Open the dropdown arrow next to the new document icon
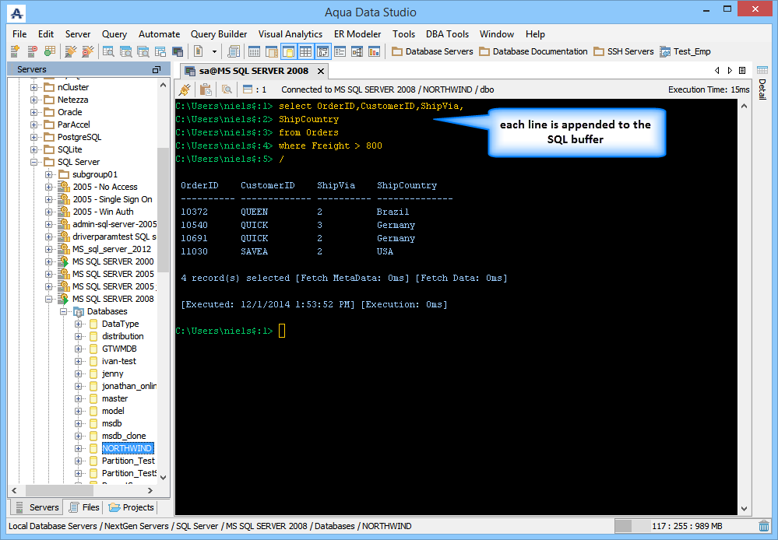778x540 pixels. tap(214, 52)
